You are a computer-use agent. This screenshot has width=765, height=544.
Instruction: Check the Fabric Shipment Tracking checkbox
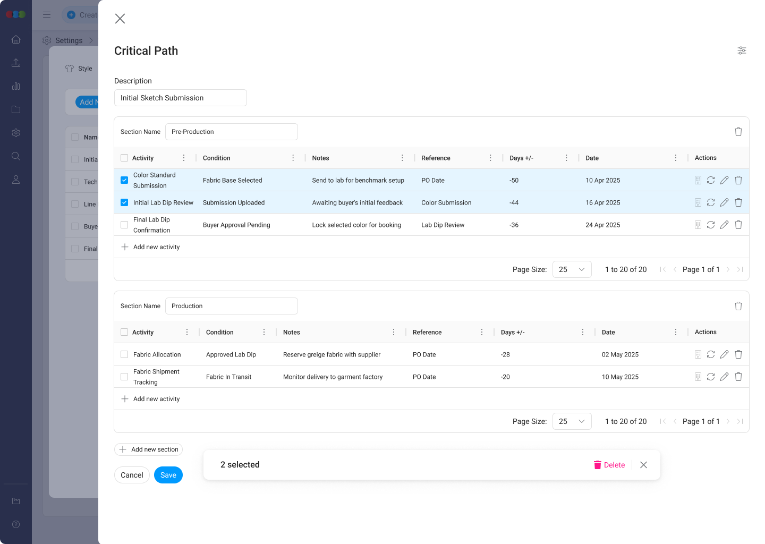[124, 377]
